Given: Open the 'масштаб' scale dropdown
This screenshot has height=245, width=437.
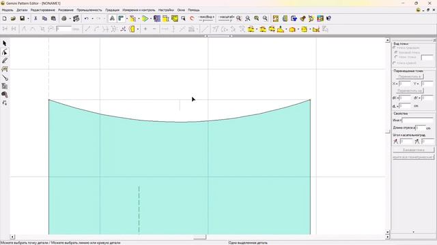Looking at the screenshot, I should pyautogui.click(x=226, y=18).
